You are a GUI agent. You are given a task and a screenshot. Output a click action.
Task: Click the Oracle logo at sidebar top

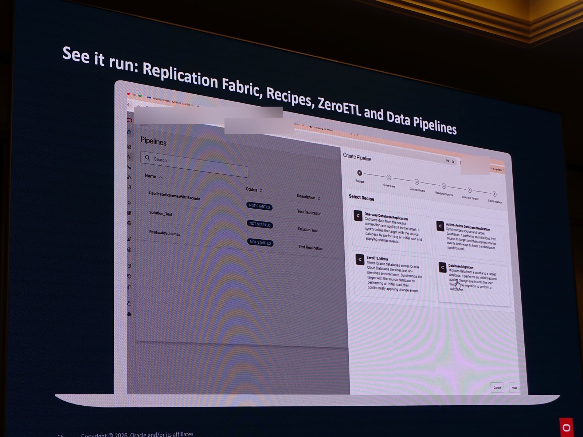coord(129,120)
